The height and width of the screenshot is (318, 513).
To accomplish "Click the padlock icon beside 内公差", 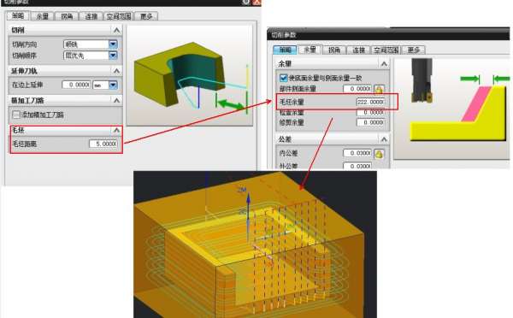I will click(379, 153).
